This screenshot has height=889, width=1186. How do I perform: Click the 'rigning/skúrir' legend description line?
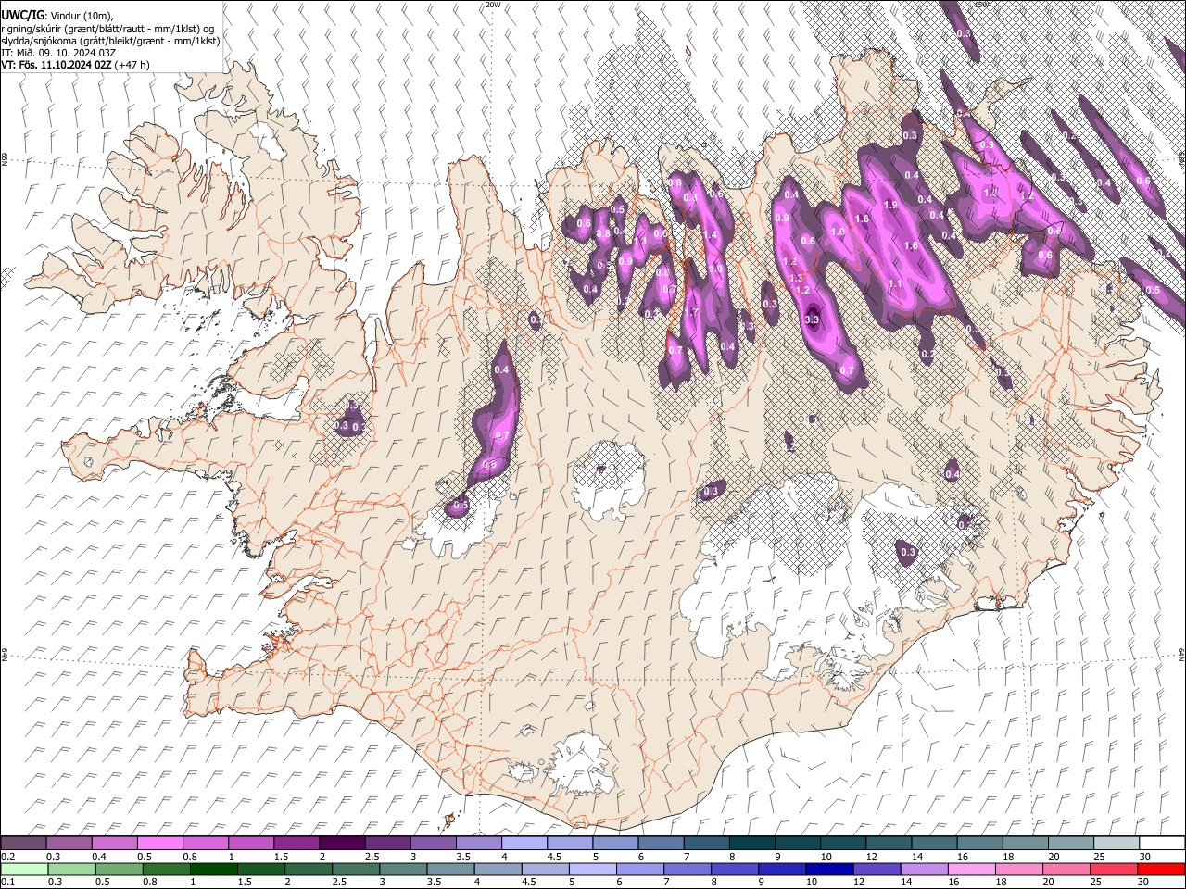coord(107,29)
